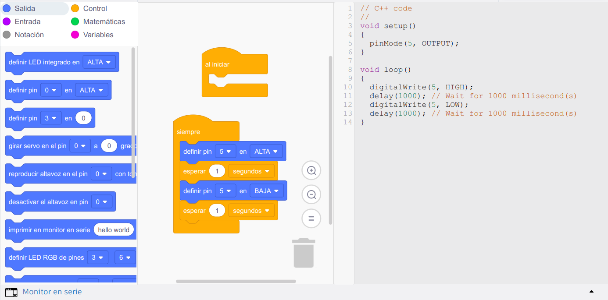Viewport: 608px width, 300px height.
Task: Open segundos dropdown in first esperar block
Action: 251,171
